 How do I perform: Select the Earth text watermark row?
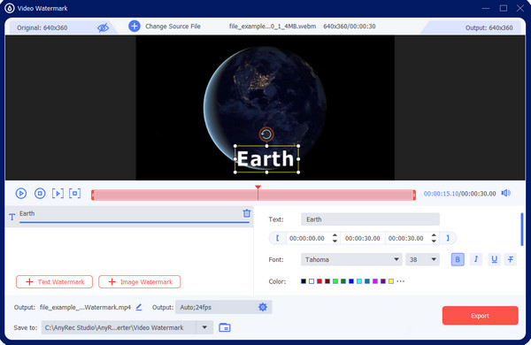point(129,216)
